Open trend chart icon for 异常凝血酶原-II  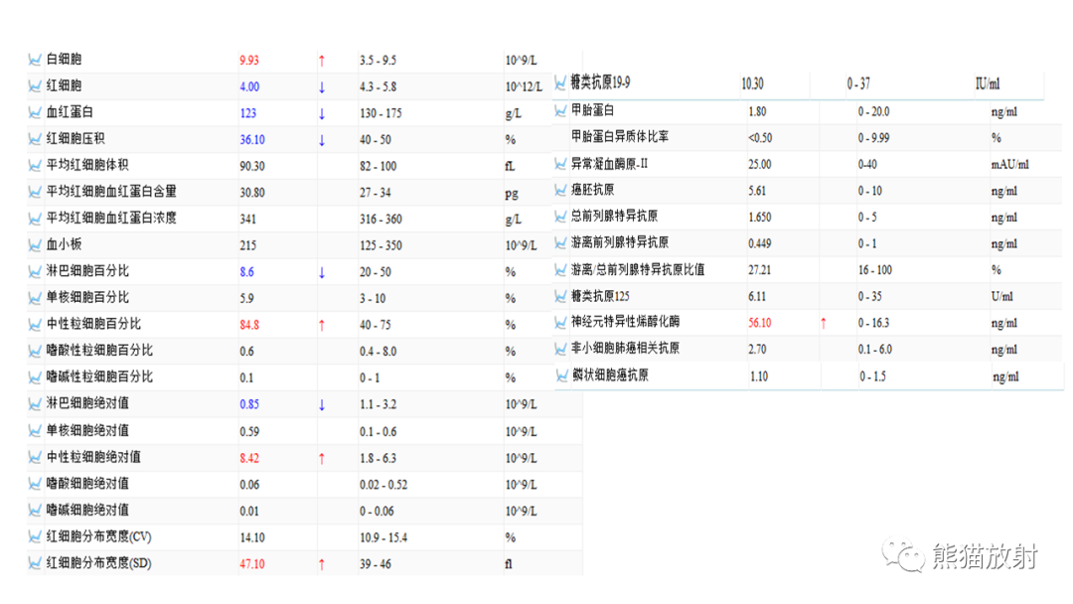coord(560,164)
